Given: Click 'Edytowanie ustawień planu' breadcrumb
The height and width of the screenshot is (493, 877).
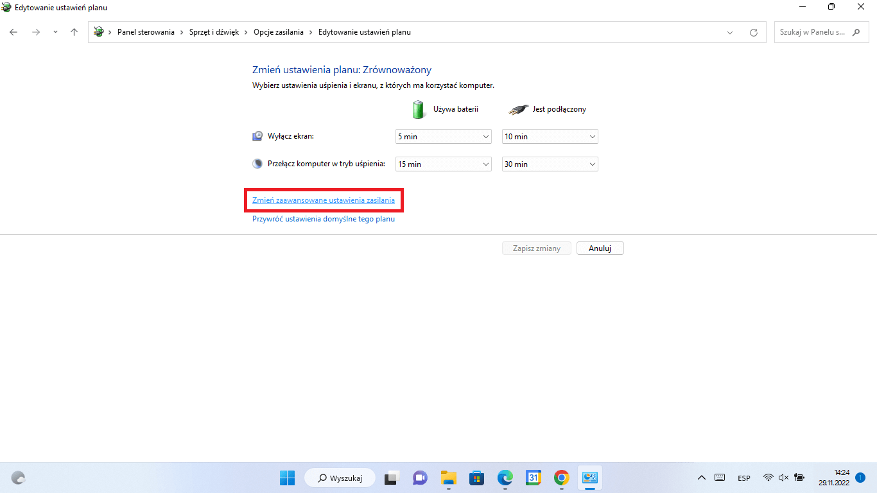Looking at the screenshot, I should [x=364, y=32].
